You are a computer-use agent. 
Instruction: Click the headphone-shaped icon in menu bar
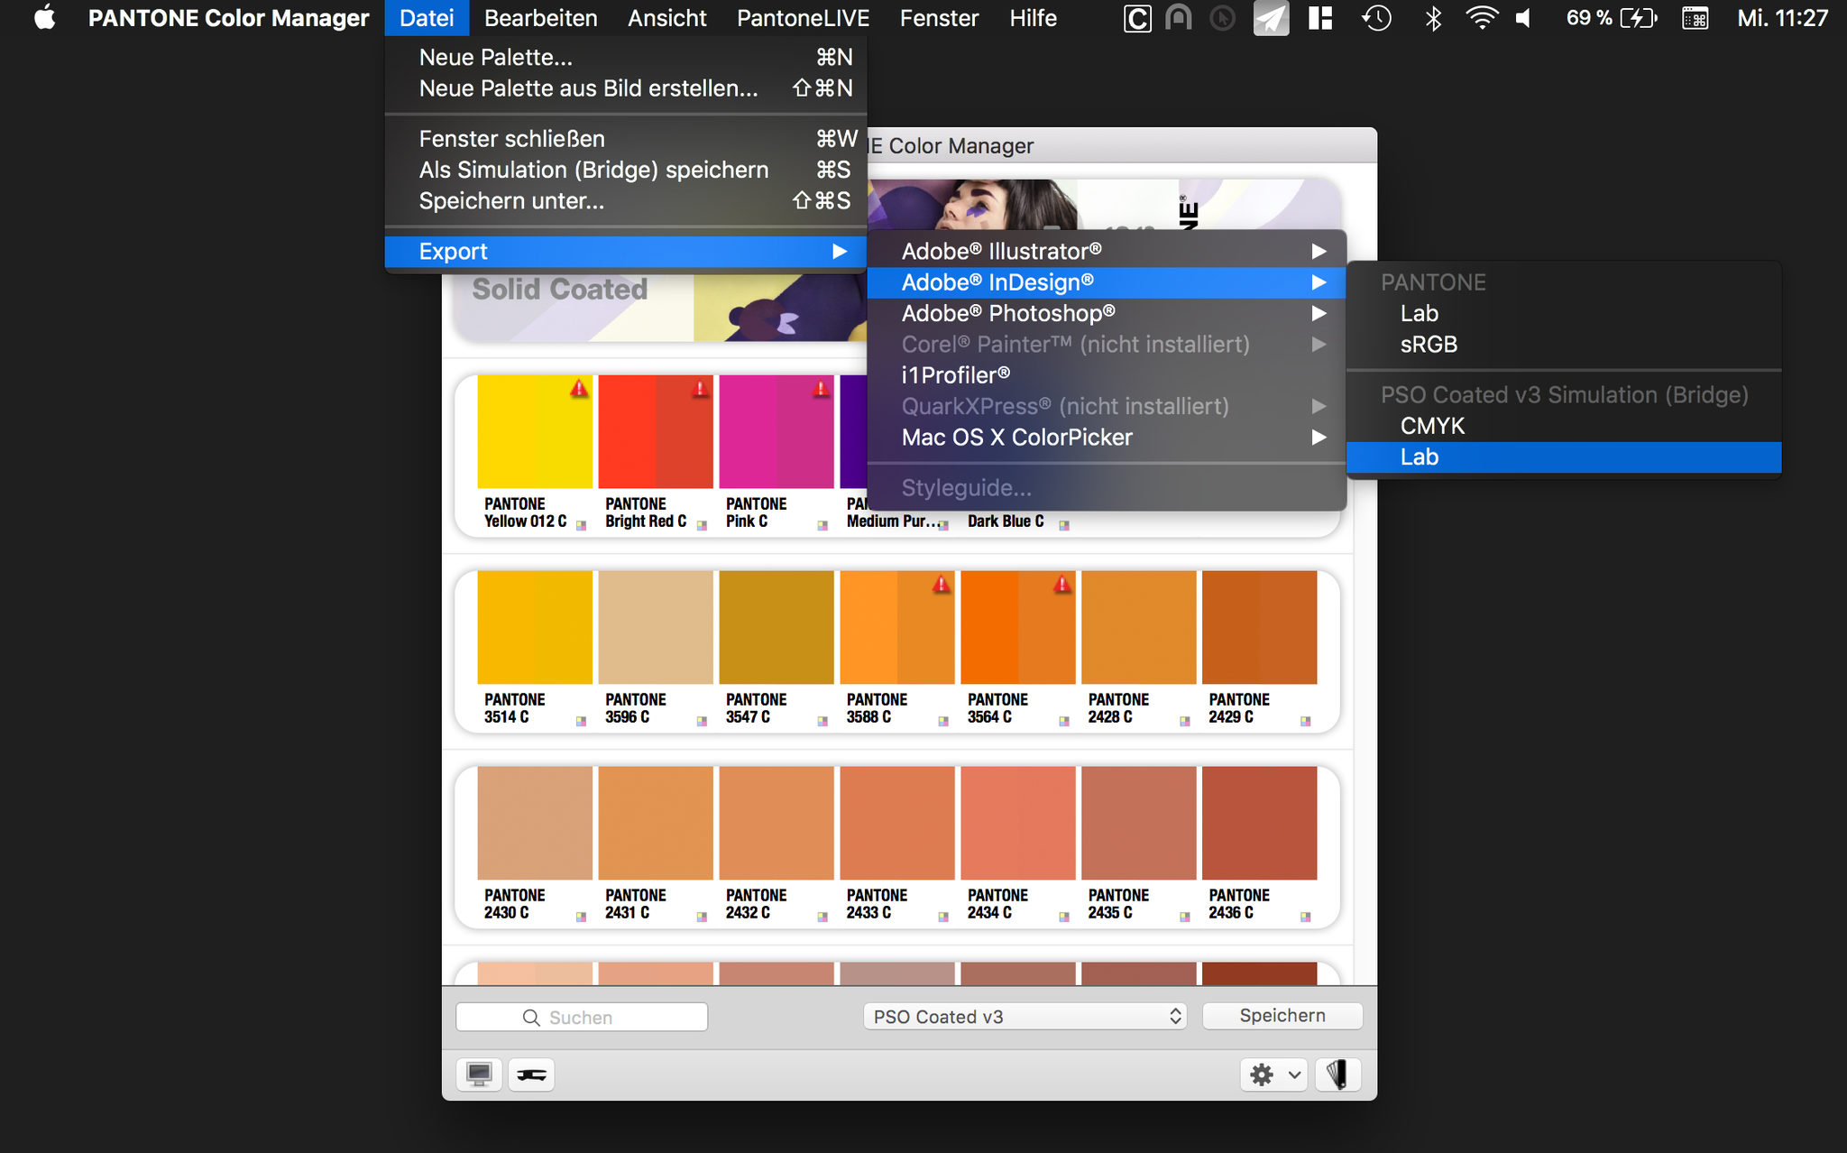point(1179,18)
